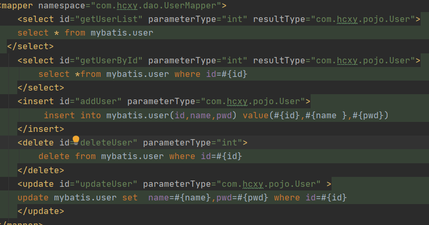429x225 pixels.
Task: Click the closing insert tag
Action: (40, 128)
